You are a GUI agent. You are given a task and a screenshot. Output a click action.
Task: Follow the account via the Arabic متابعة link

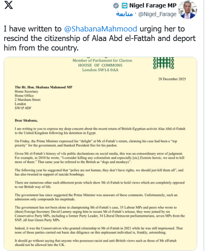(124, 14)
